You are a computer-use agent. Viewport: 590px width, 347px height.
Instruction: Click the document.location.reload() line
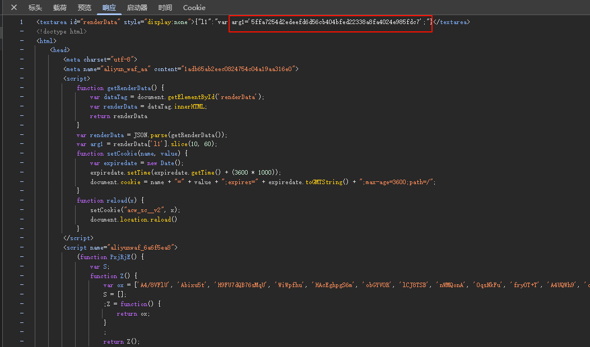pyautogui.click(x=133, y=219)
